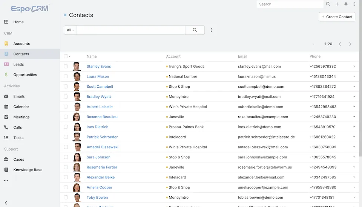Open the Knowledge Base sidebar item
362x207 pixels.
pos(28,170)
